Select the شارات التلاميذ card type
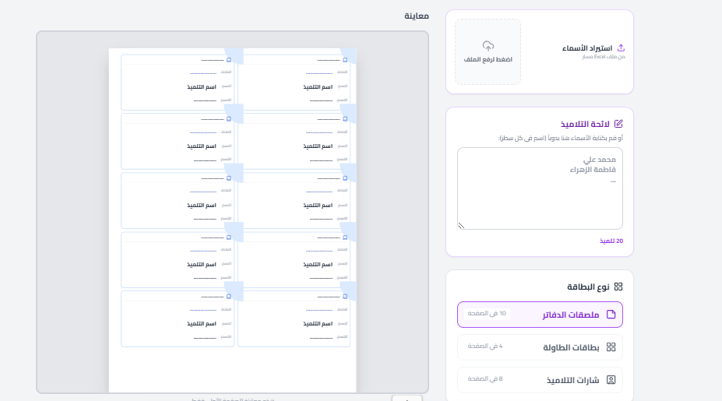Image resolution: width=722 pixels, height=401 pixels. click(540, 380)
